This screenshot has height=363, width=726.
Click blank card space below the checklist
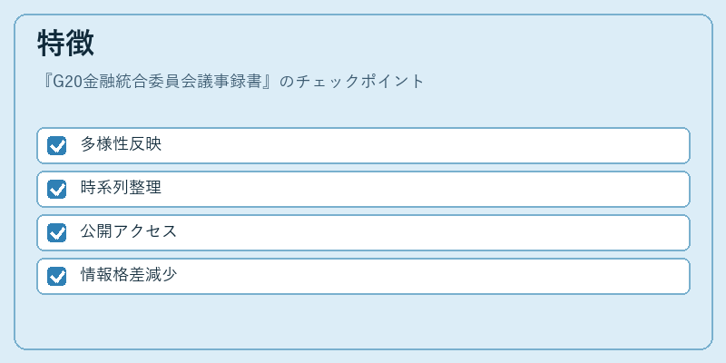[363, 321]
